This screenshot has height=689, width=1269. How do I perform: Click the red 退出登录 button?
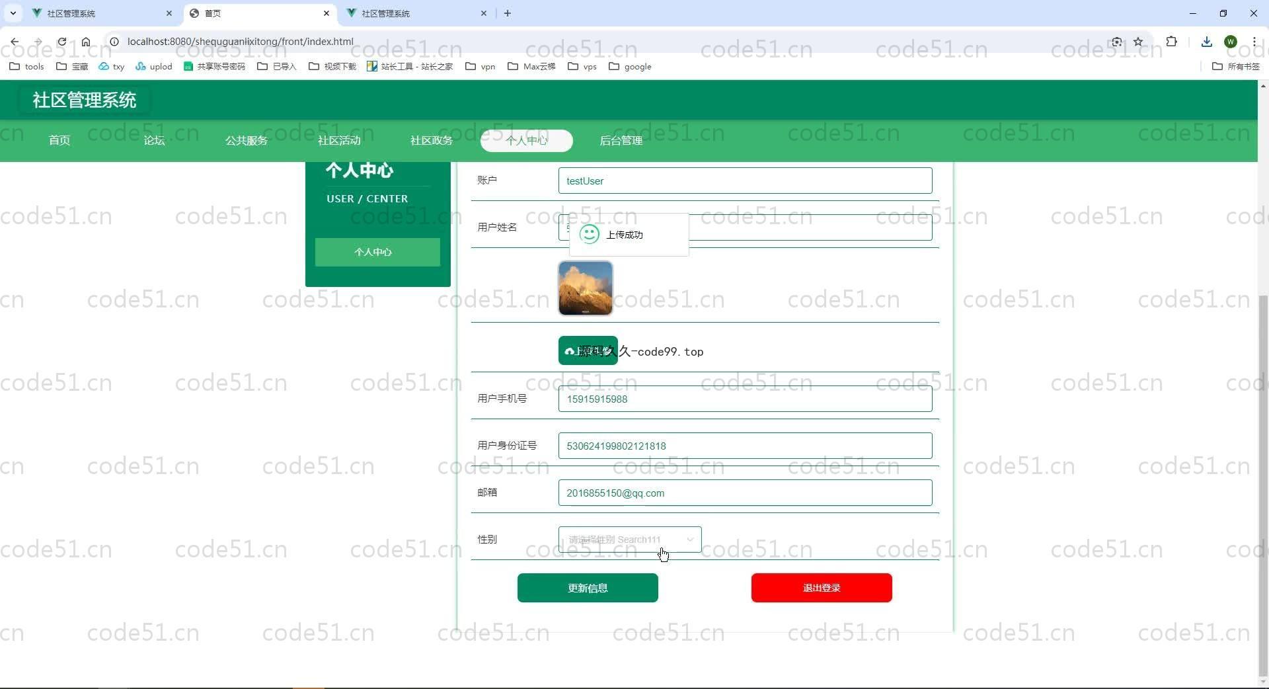coord(822,588)
